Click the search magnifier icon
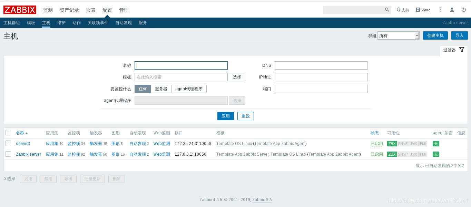Viewport: 471px width, 207px height. tap(387, 10)
